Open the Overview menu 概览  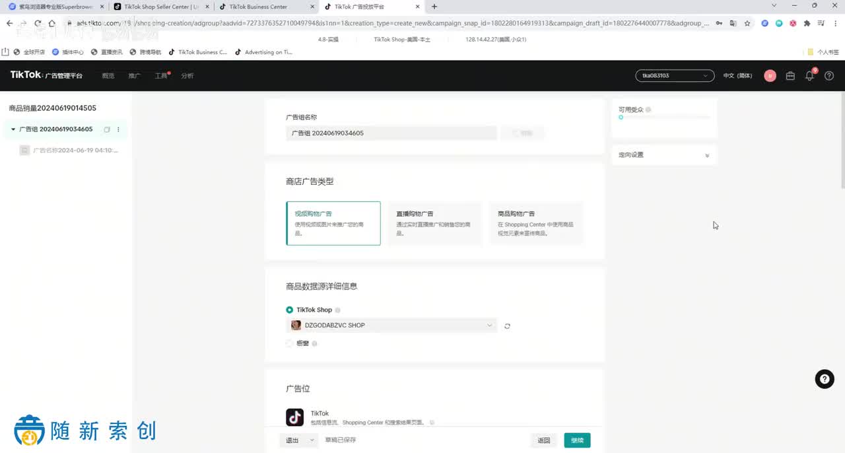tap(108, 76)
